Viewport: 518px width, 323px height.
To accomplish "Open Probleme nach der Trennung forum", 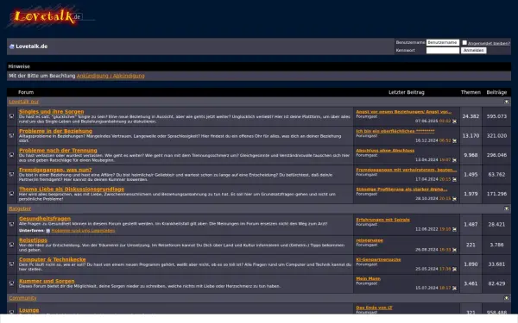I will tap(58, 150).
